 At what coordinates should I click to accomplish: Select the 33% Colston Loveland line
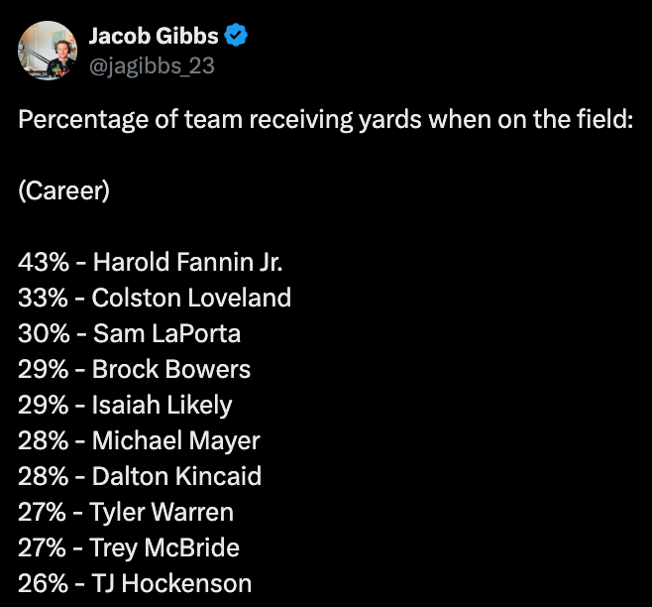click(x=155, y=299)
